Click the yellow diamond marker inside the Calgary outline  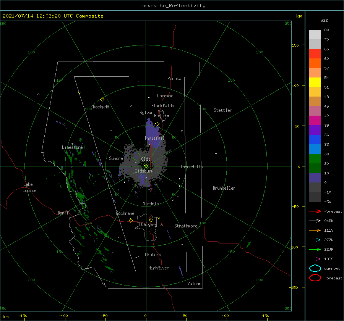click(x=151, y=220)
